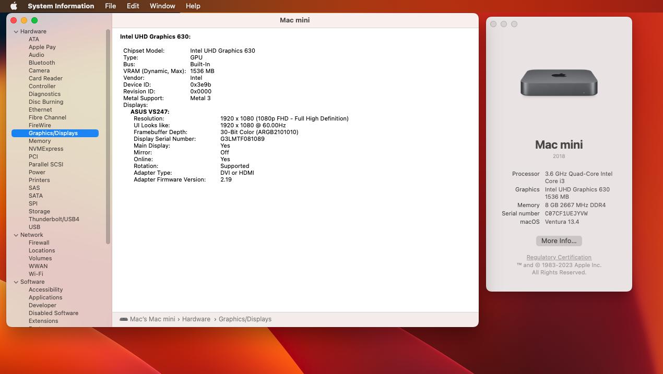The image size is (663, 374).
Task: Click Graphics/Displays in the bottom path bar
Action: coord(245,319)
